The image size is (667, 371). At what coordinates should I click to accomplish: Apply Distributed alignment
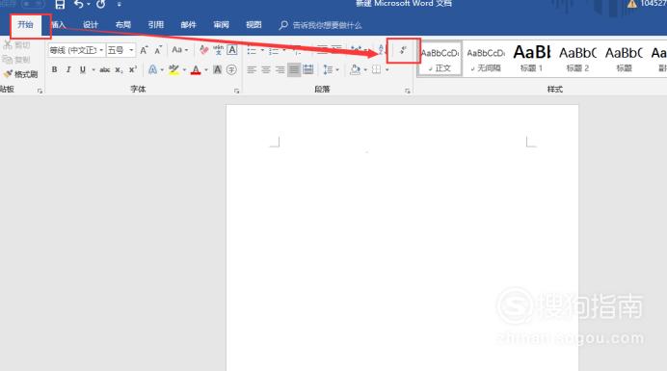pos(308,69)
